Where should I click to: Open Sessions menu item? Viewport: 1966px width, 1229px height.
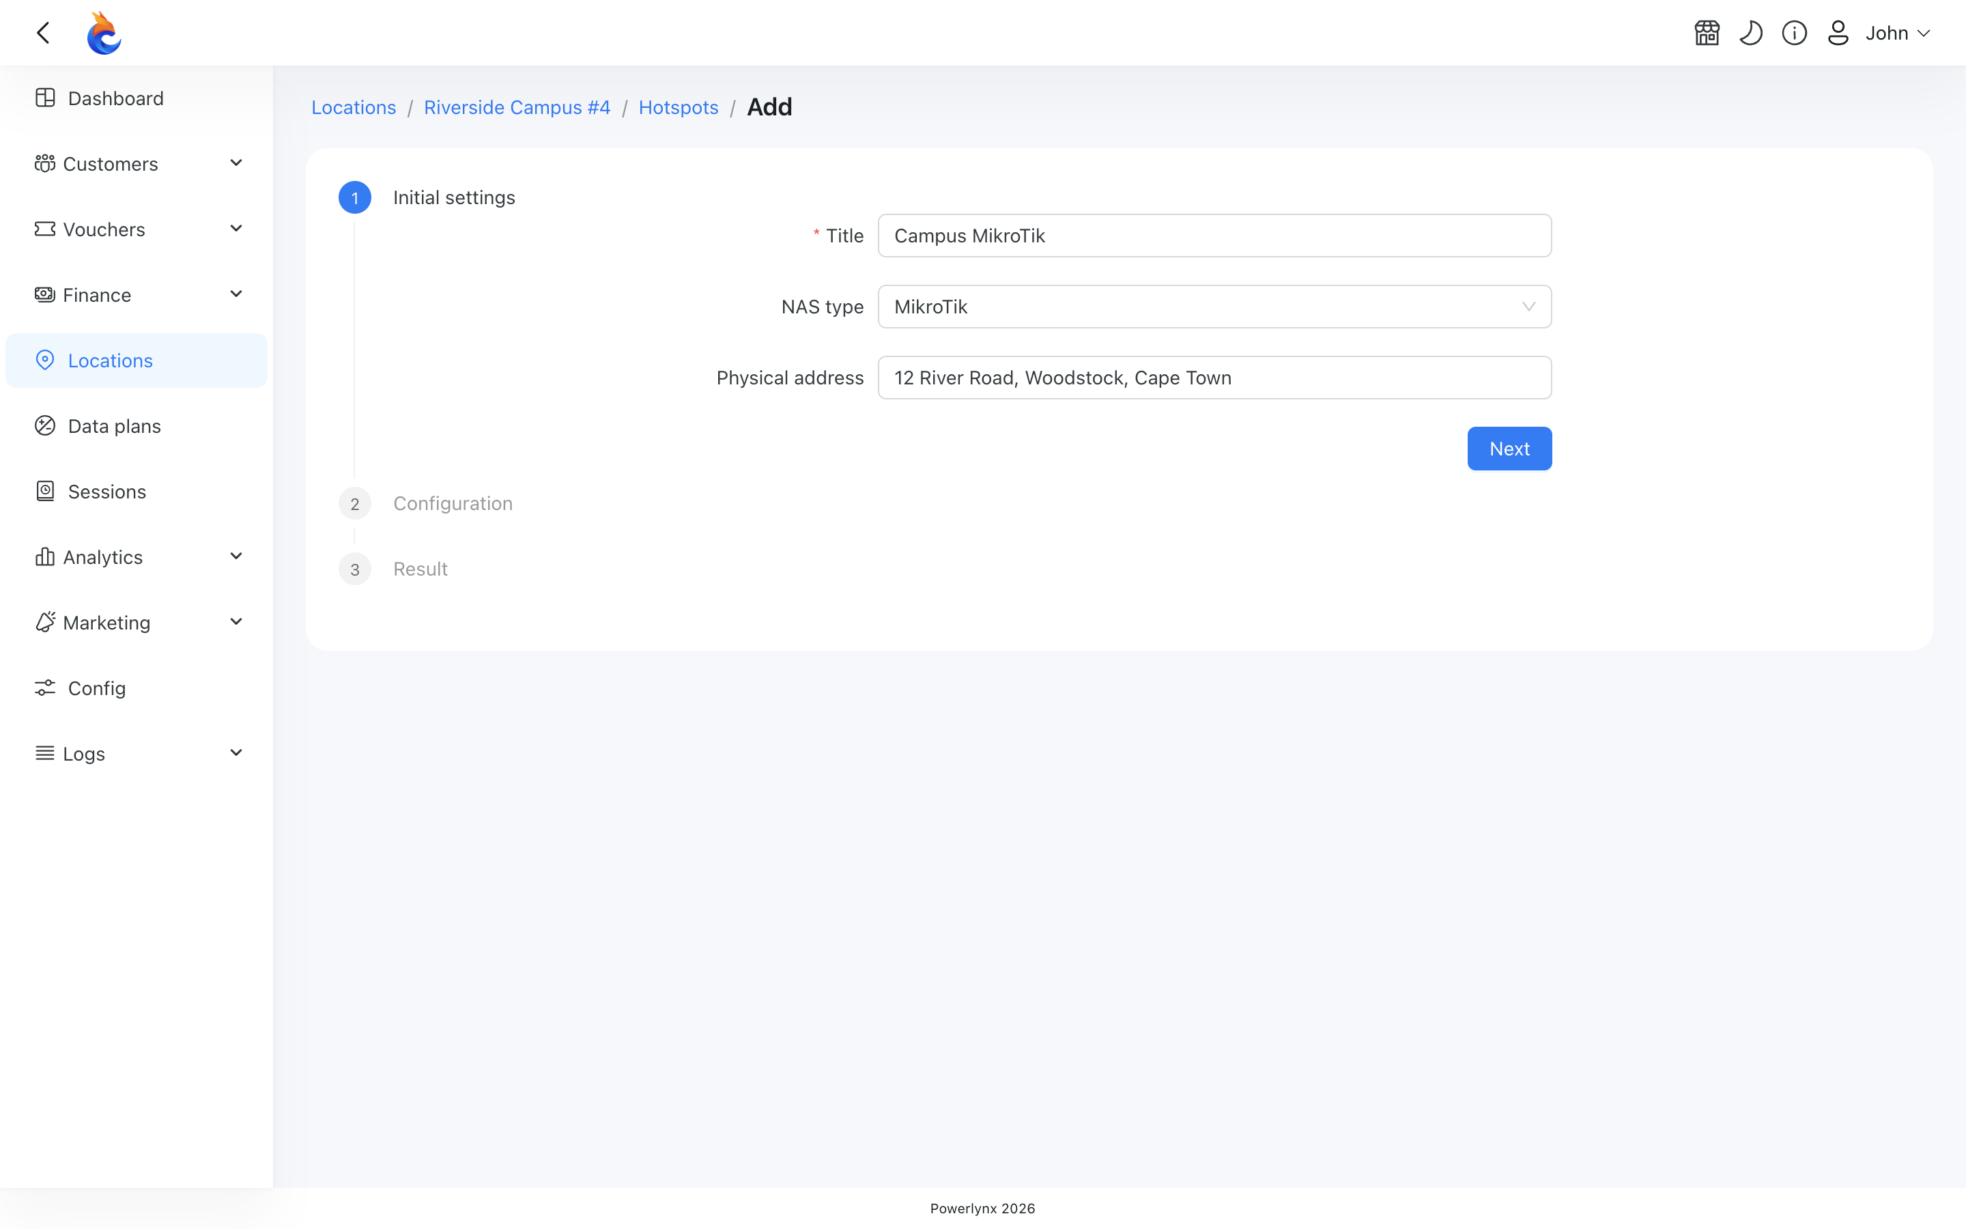pyautogui.click(x=137, y=491)
